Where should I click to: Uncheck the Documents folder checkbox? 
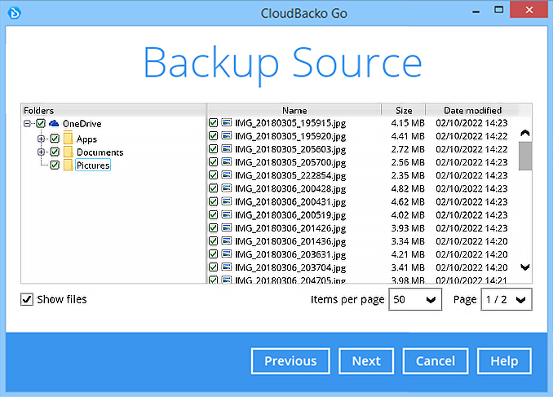[55, 152]
